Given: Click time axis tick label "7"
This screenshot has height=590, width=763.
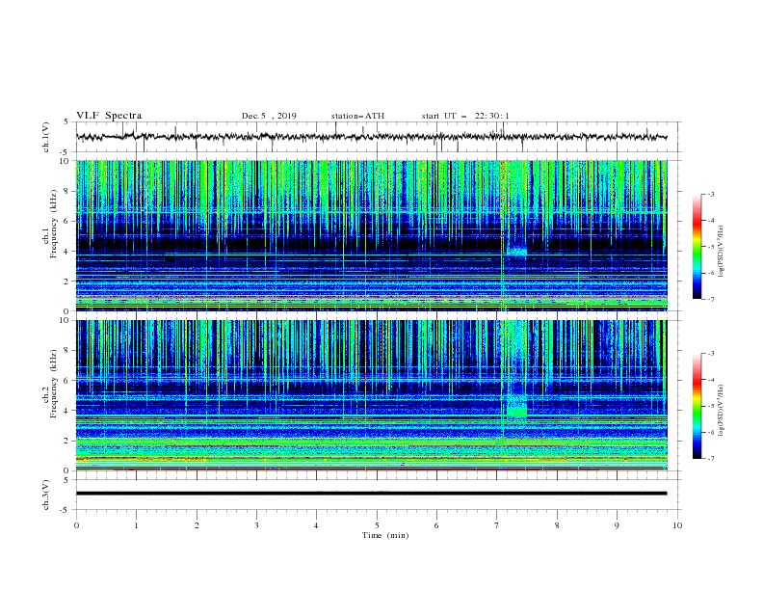Looking at the screenshot, I should pyautogui.click(x=497, y=525).
